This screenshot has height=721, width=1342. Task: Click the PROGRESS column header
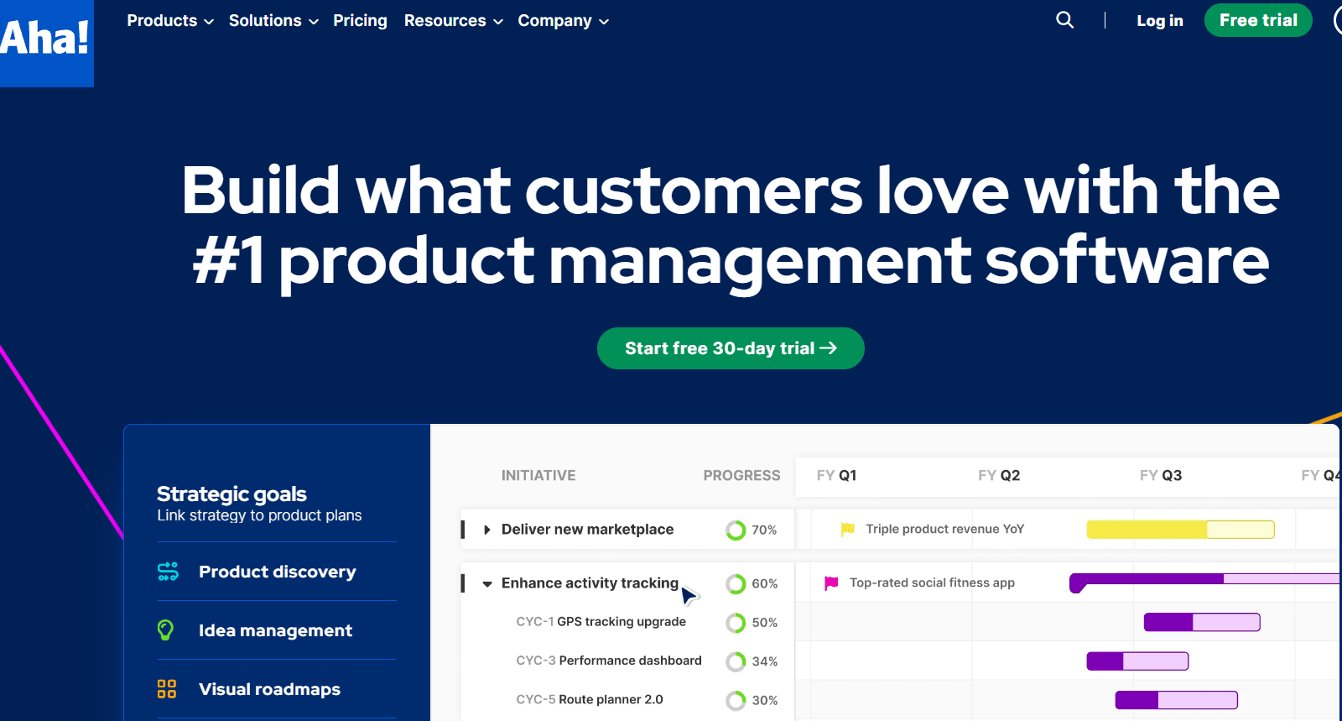[x=741, y=475]
